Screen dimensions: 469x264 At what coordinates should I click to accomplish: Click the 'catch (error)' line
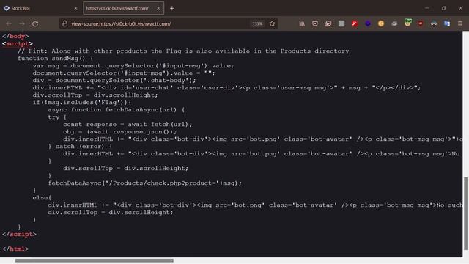coord(80,147)
